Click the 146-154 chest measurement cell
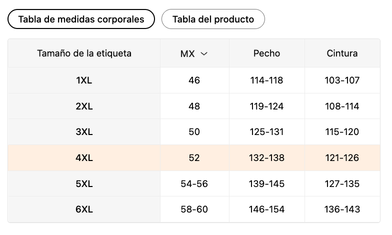The width and height of the screenshot is (392, 235). pos(267,209)
